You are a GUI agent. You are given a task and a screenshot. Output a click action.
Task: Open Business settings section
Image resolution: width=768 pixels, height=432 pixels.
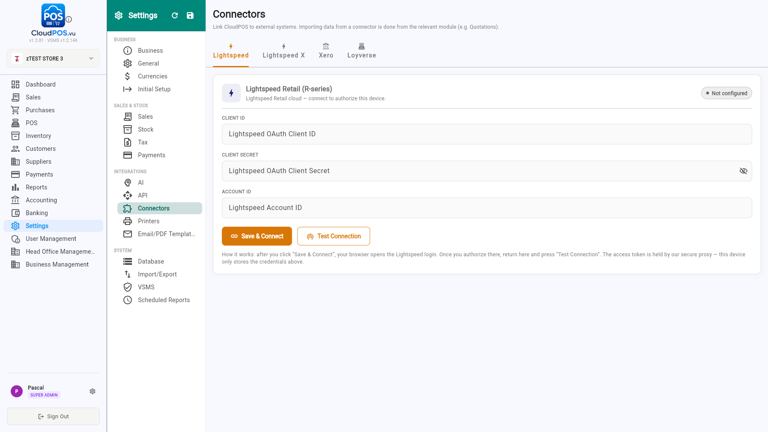click(159, 51)
